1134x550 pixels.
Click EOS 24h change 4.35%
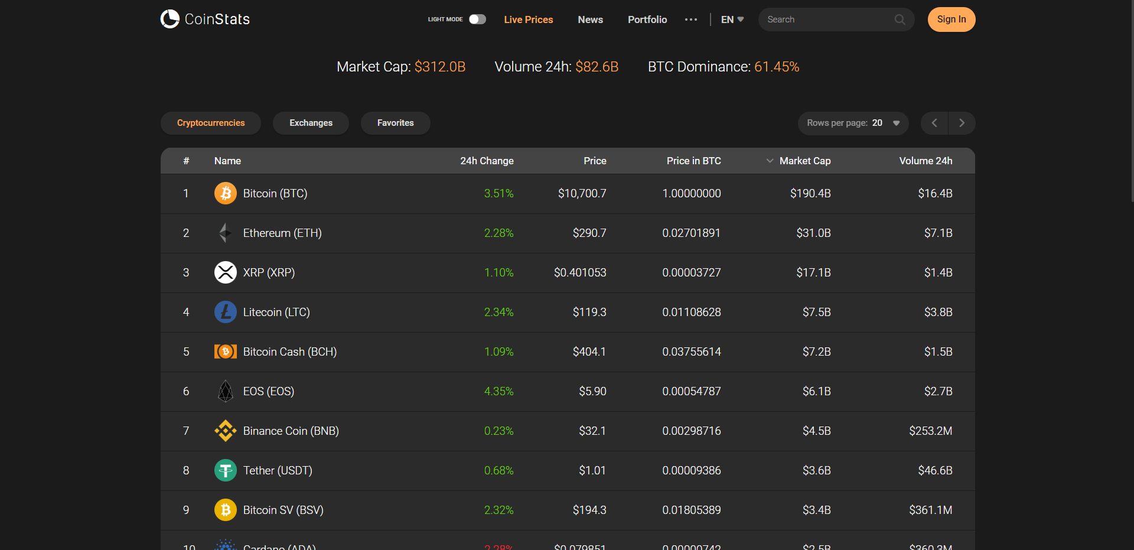click(498, 391)
